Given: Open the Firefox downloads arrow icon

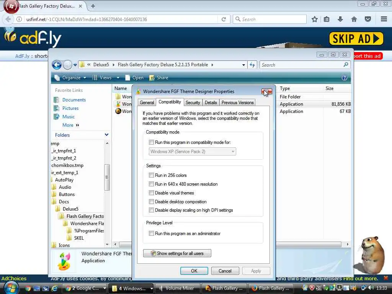Looking at the screenshot, I should pyautogui.click(x=340, y=19).
